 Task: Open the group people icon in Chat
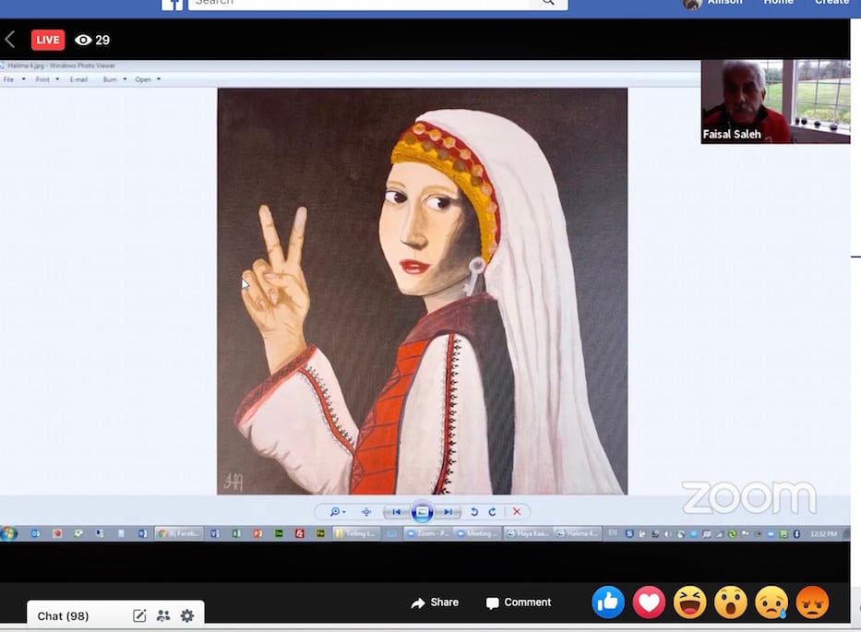[x=163, y=615]
